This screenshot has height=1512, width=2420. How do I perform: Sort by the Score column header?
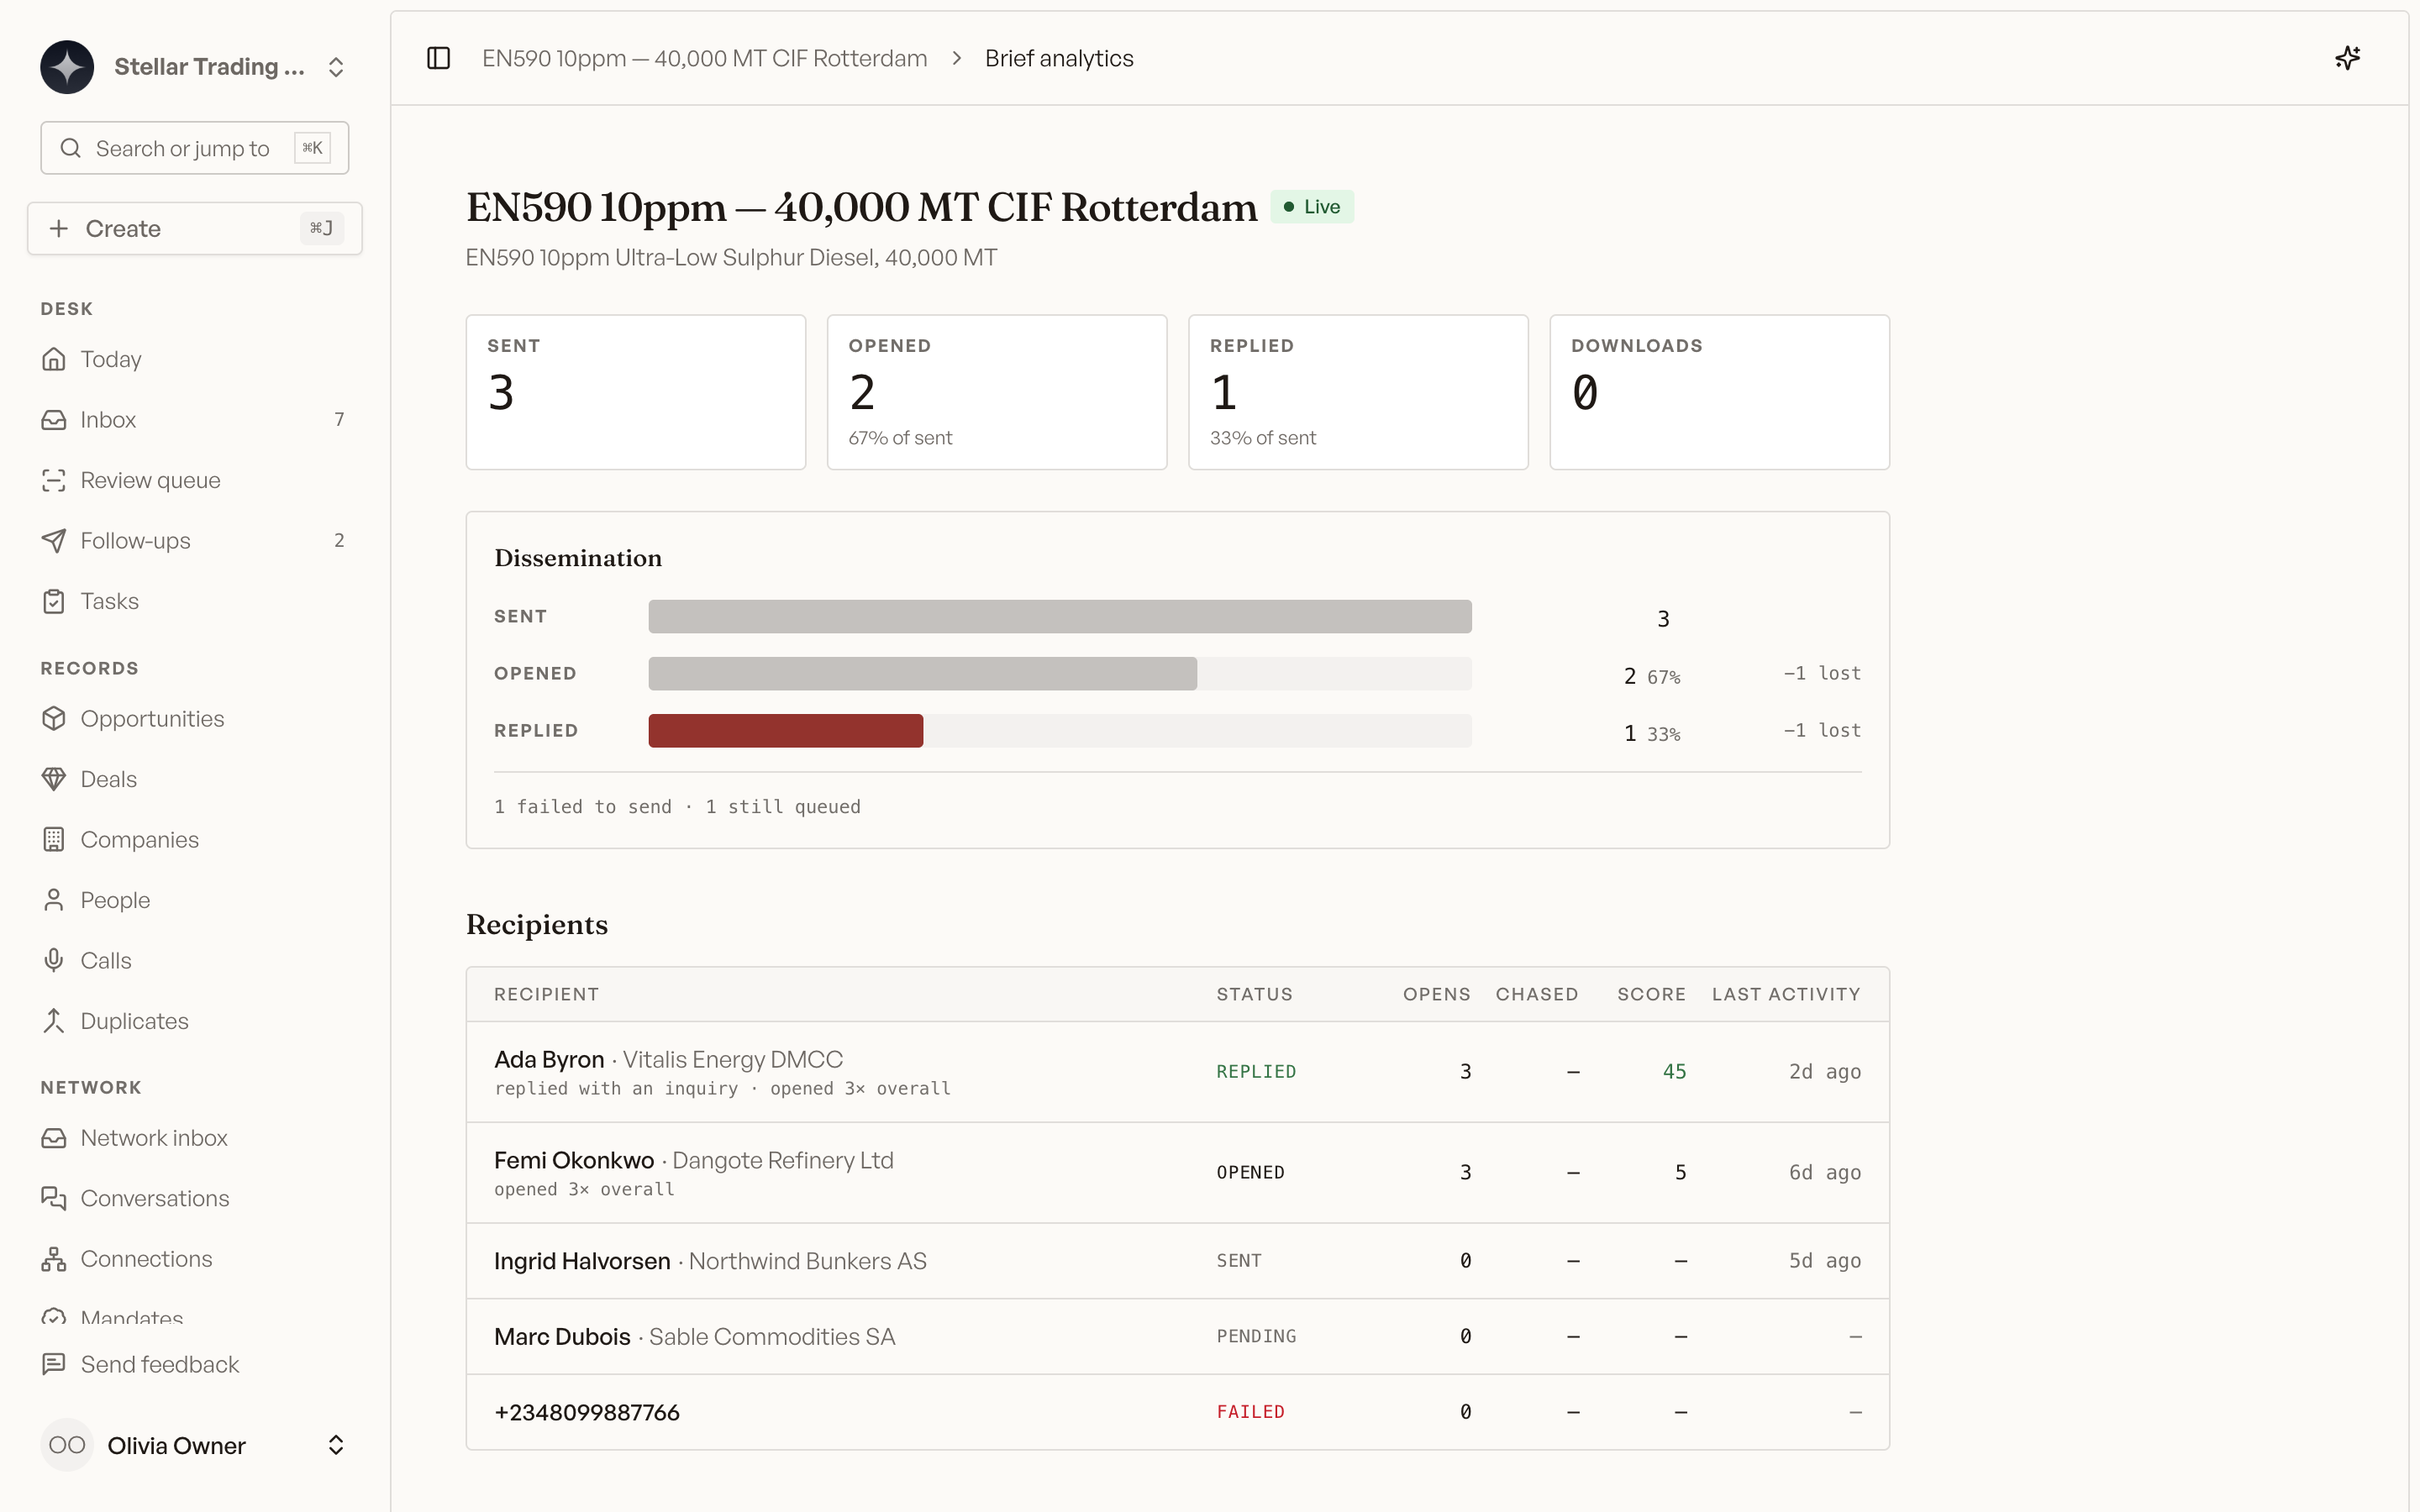[x=1651, y=994]
